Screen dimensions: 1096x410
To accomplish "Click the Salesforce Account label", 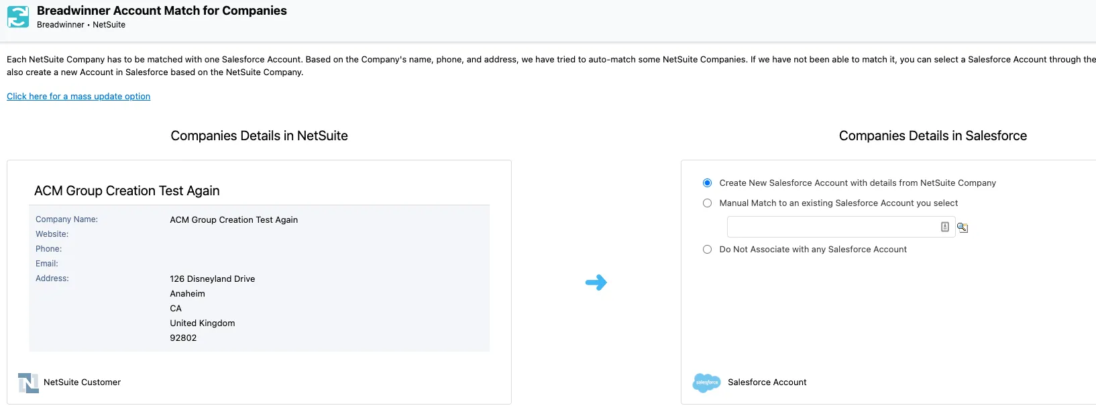I will [767, 382].
